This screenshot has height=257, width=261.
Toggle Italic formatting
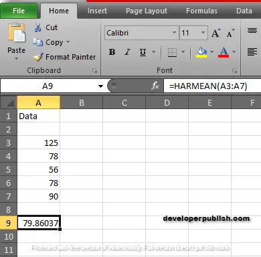tap(127, 52)
